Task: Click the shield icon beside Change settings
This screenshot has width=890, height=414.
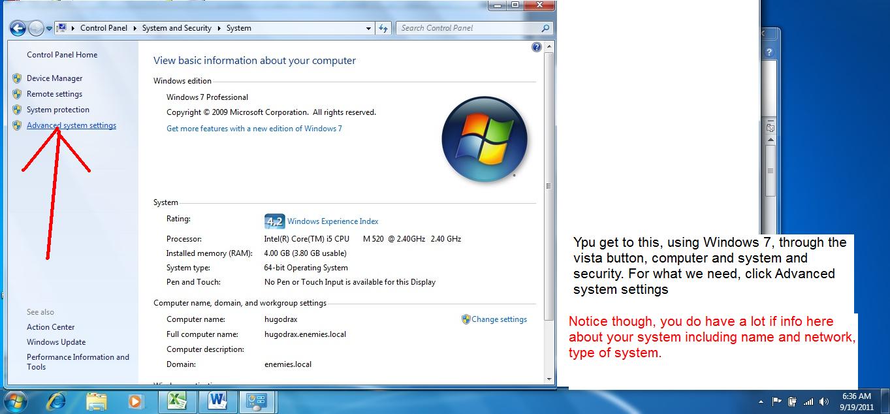Action: 466,319
